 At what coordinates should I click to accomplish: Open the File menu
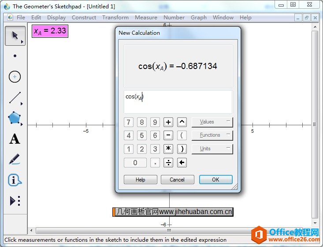pyautogui.click(x=21, y=18)
